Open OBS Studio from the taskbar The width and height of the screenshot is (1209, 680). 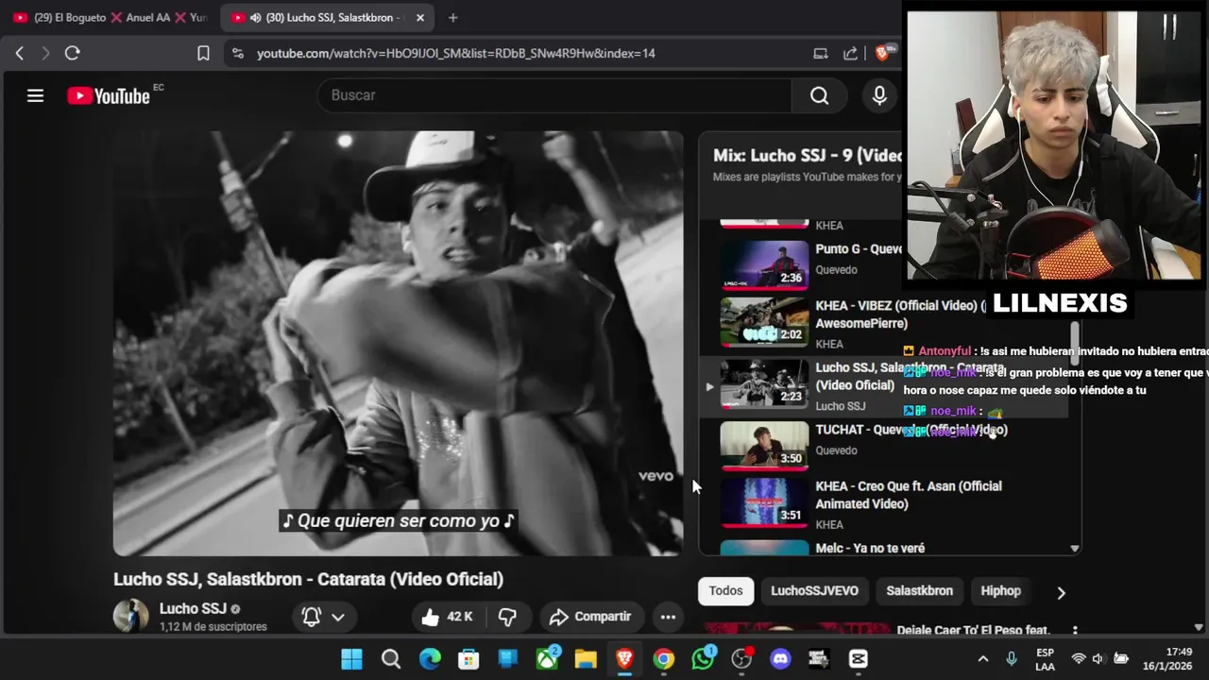[x=741, y=658]
